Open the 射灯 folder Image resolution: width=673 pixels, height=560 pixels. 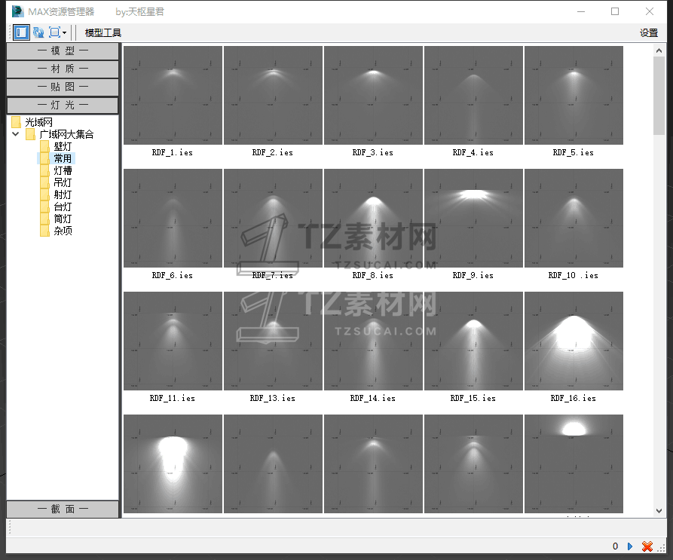coord(63,194)
